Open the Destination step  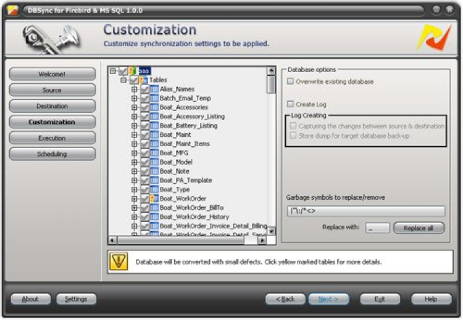point(52,106)
